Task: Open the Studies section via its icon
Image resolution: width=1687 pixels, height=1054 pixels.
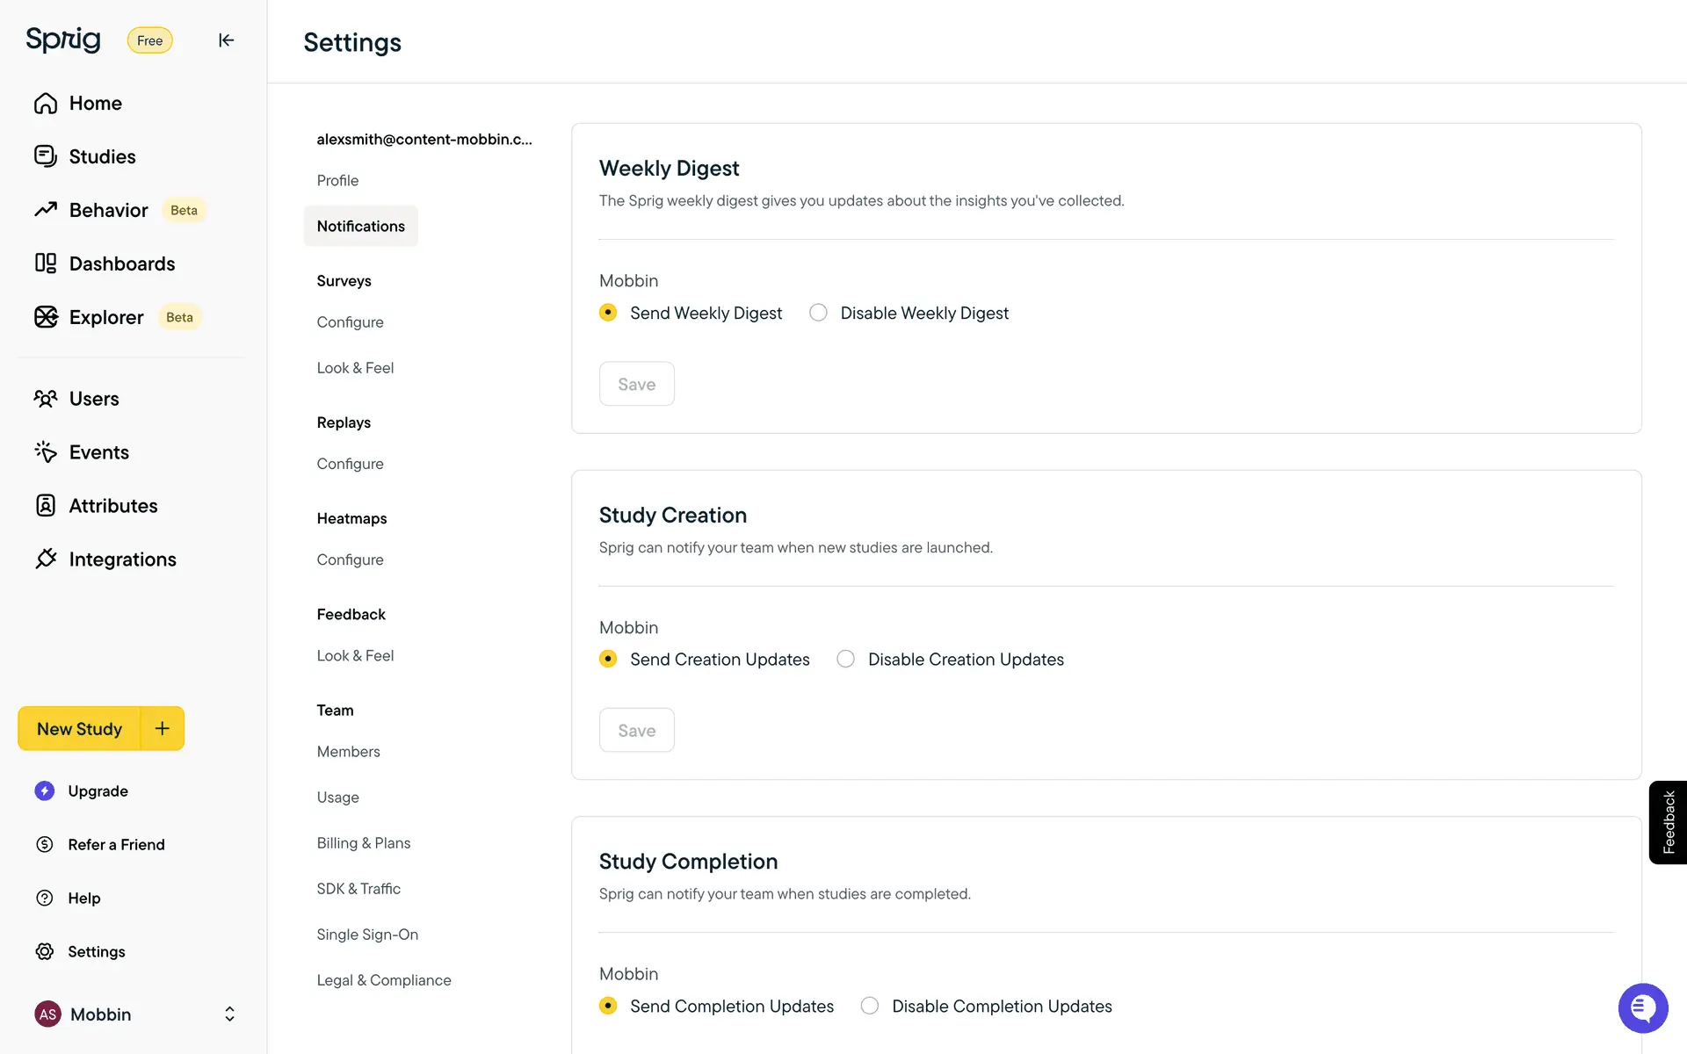Action: 46,156
